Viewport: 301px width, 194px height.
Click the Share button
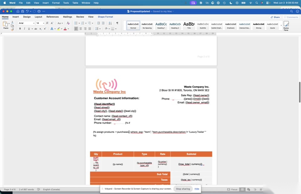(x=275, y=17)
